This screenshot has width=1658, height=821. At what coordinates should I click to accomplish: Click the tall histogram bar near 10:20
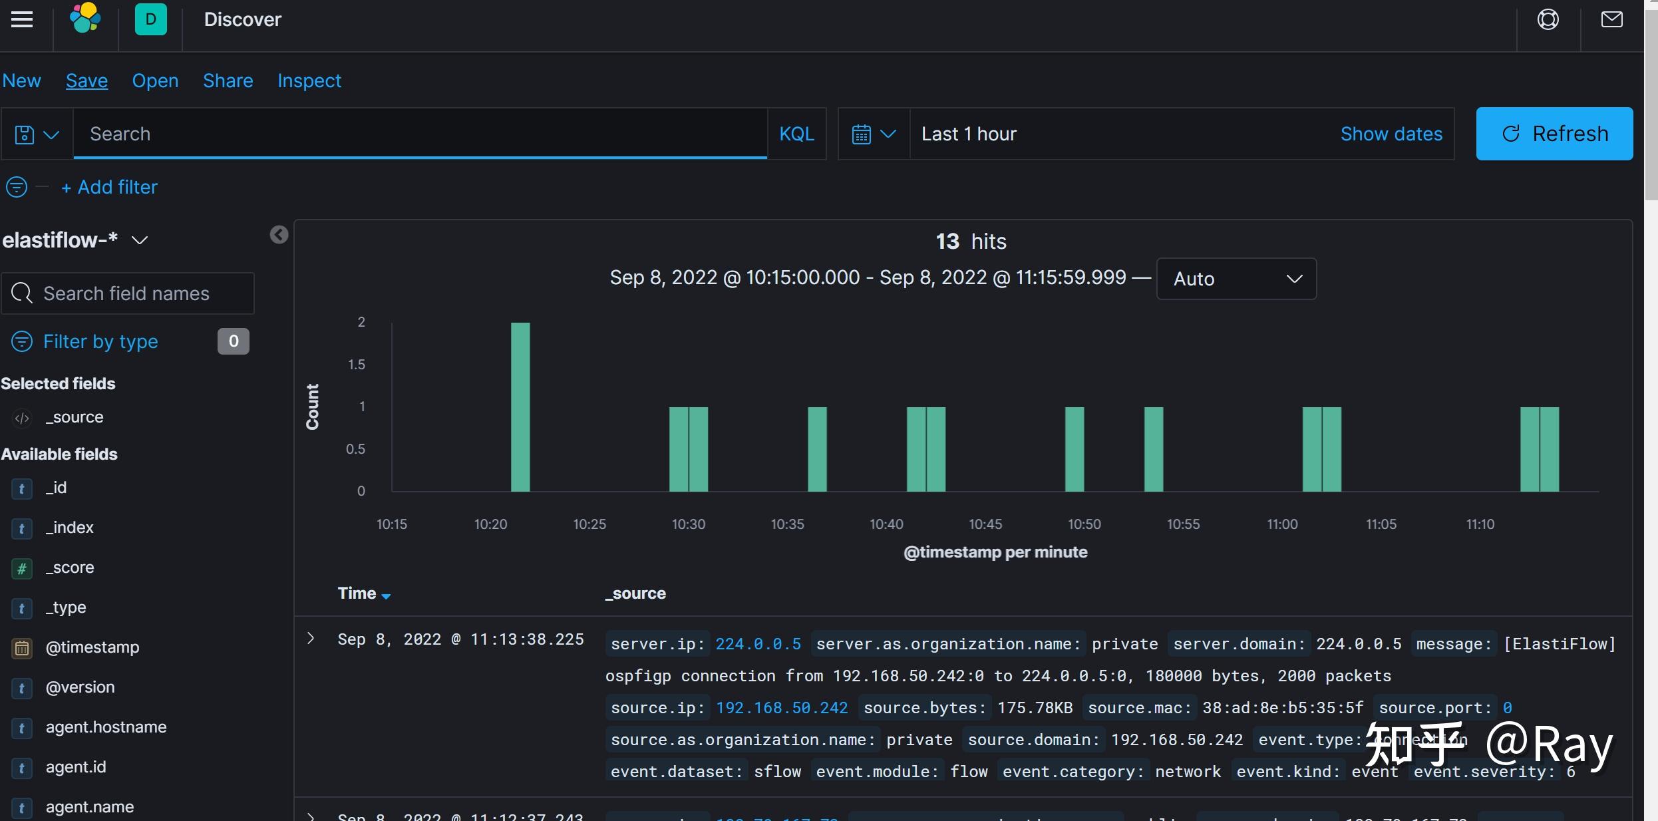520,407
